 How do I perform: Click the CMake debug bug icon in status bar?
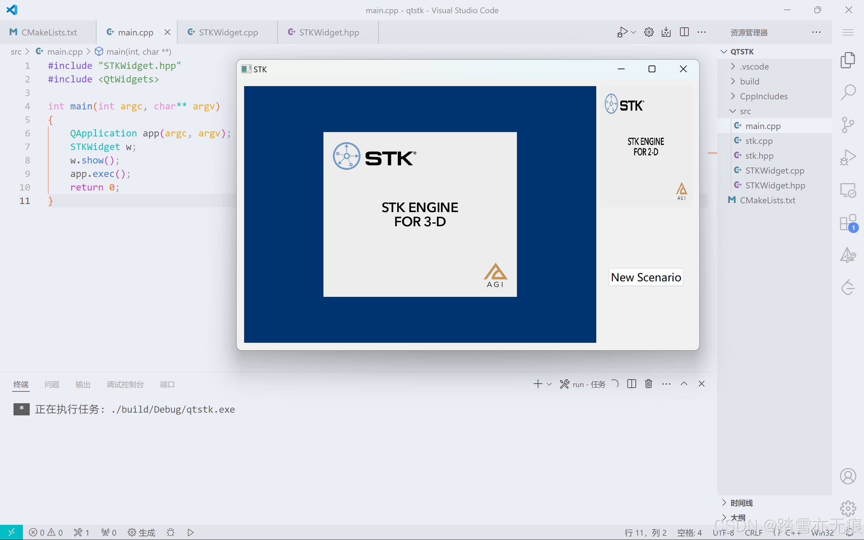click(171, 533)
